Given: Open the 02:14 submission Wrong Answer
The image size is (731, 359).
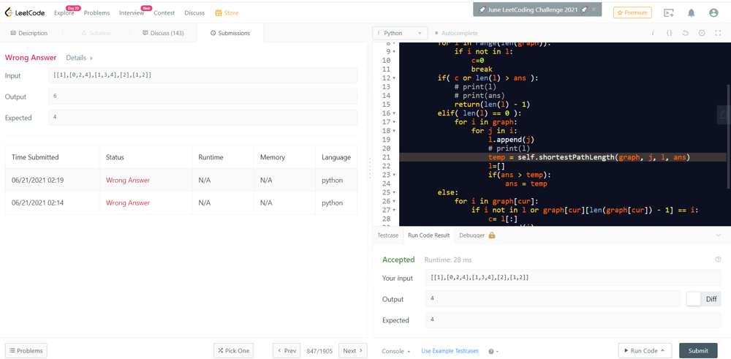Looking at the screenshot, I should click(128, 203).
